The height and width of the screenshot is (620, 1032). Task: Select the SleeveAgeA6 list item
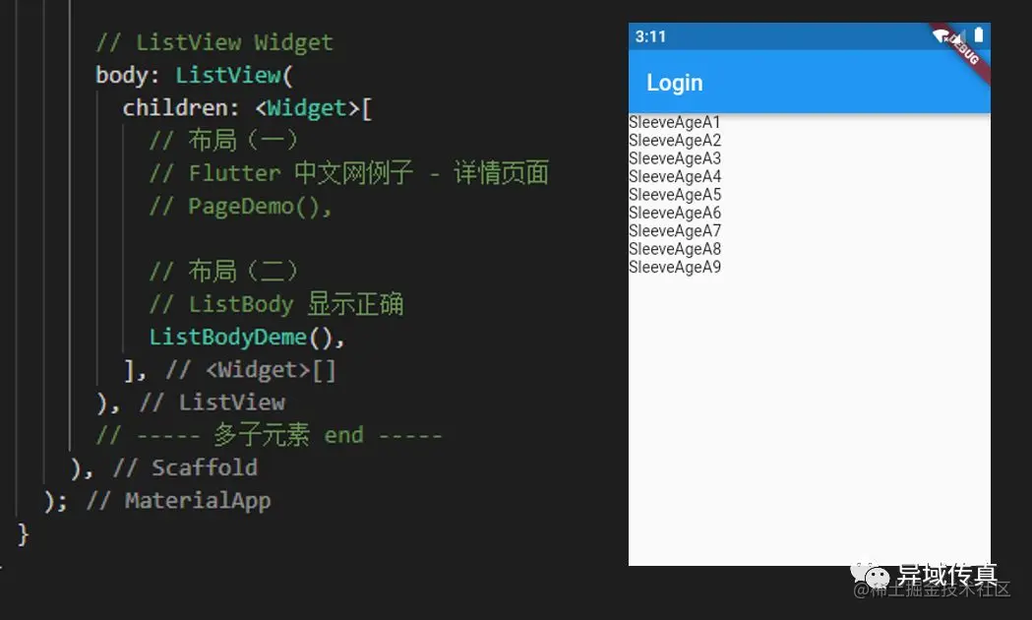675,213
